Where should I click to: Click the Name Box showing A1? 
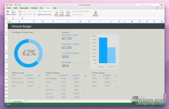[x=9, y=18]
